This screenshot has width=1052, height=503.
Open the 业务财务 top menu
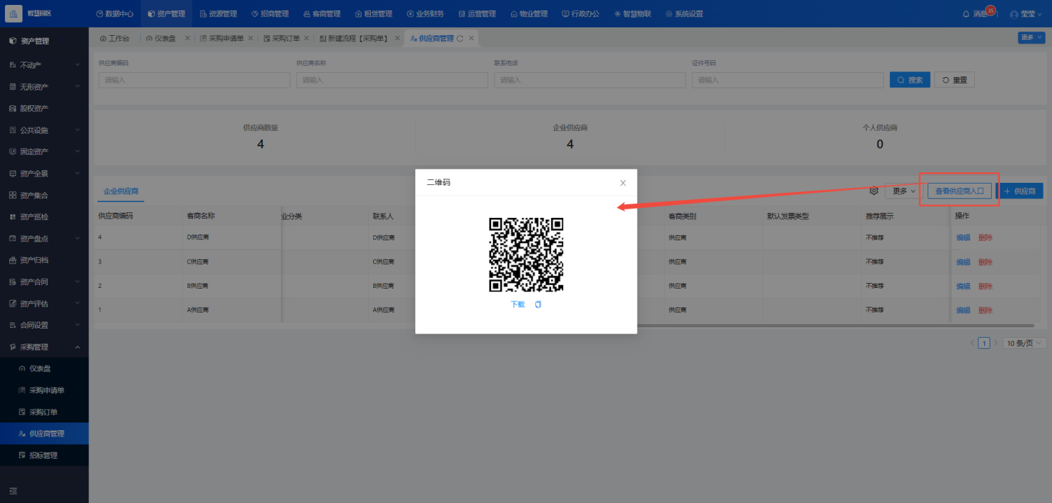tap(425, 13)
